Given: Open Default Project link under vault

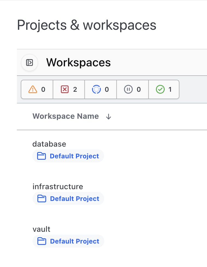Looking at the screenshot, I should (75, 241).
